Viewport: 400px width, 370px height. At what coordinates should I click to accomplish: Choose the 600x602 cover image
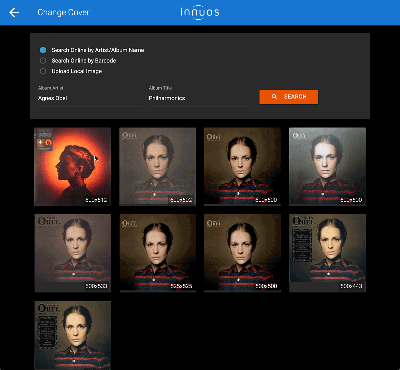click(158, 166)
